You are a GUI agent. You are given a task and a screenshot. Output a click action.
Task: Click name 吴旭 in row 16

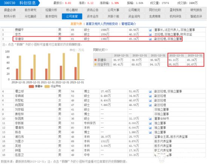[x=18, y=146]
